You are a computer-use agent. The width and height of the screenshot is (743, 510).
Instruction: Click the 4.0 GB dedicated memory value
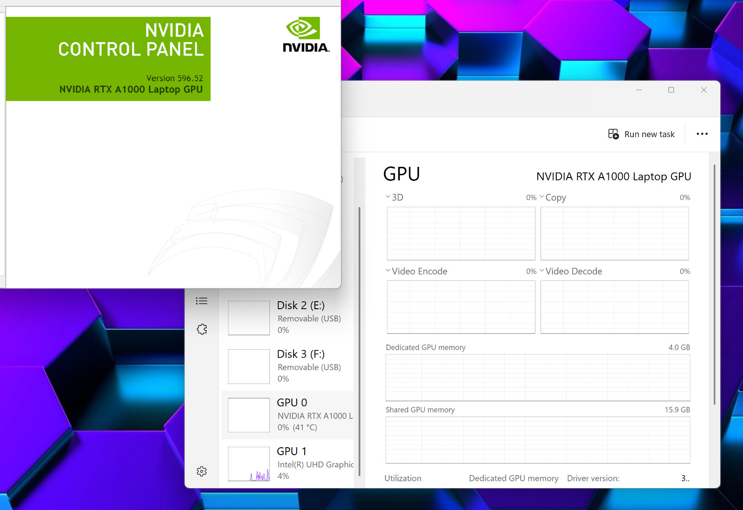pyautogui.click(x=679, y=347)
